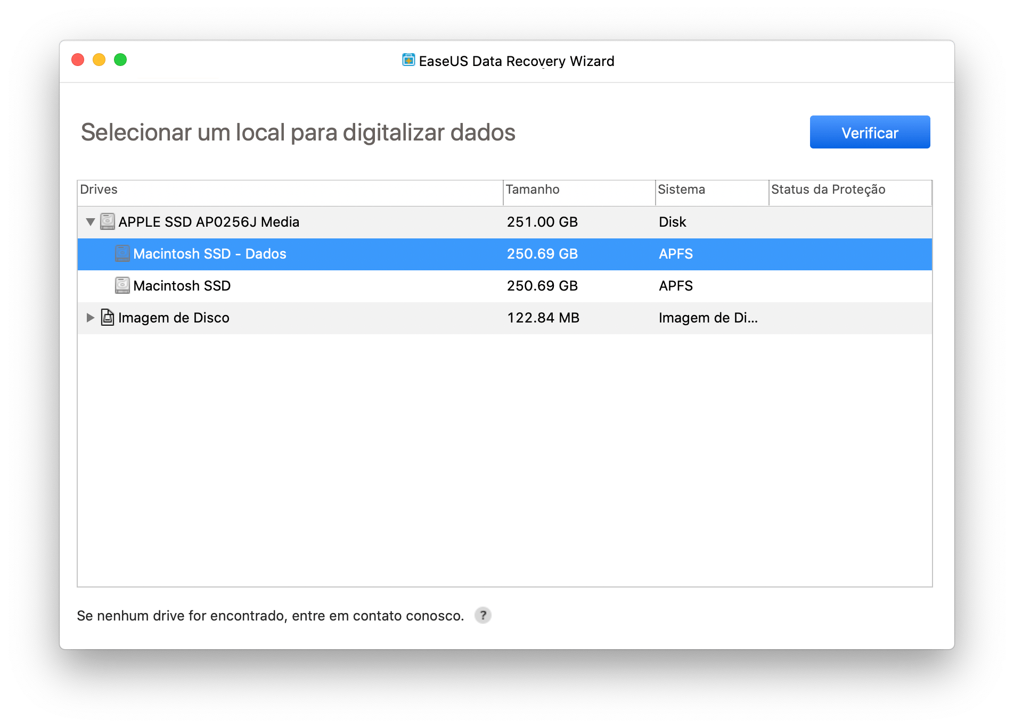Select the Imagem de Disco row

pos(505,318)
